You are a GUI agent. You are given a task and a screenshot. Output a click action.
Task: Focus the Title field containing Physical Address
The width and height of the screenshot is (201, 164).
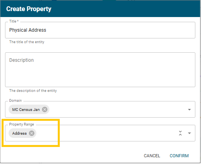click(100, 30)
